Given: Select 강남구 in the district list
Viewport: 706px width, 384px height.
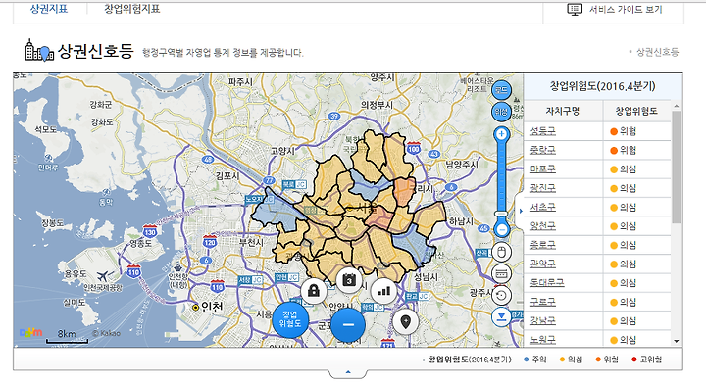Looking at the screenshot, I should [542, 321].
